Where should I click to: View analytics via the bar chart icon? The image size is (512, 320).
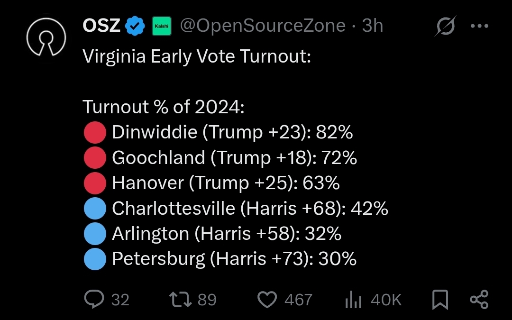pyautogui.click(x=353, y=300)
